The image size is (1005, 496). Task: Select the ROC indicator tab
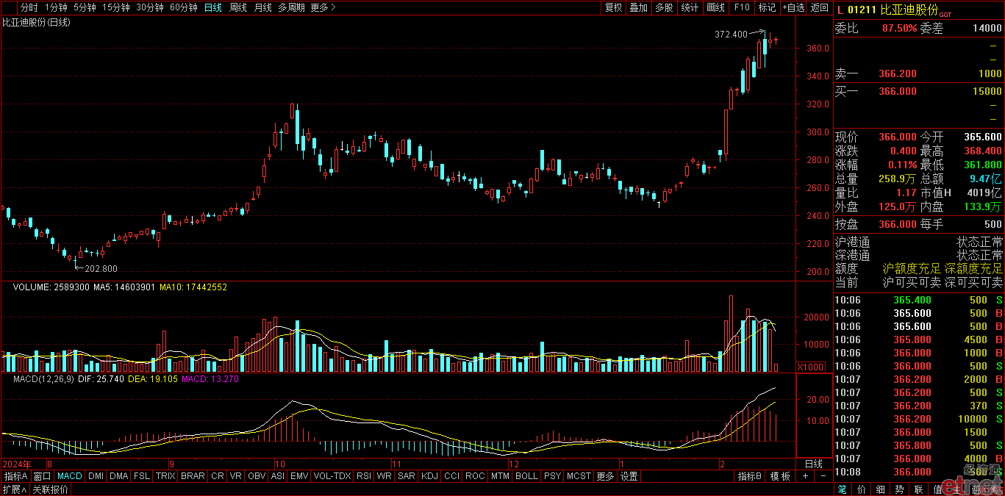(x=475, y=476)
